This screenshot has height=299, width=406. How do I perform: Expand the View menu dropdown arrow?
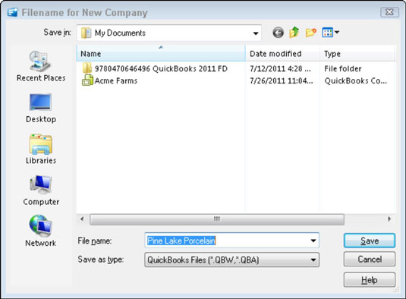pos(337,33)
